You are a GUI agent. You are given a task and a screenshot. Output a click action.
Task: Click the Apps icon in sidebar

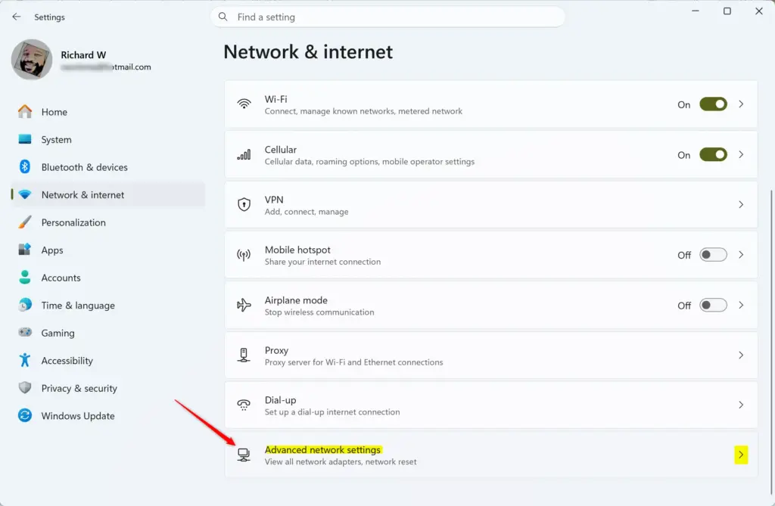tap(25, 250)
